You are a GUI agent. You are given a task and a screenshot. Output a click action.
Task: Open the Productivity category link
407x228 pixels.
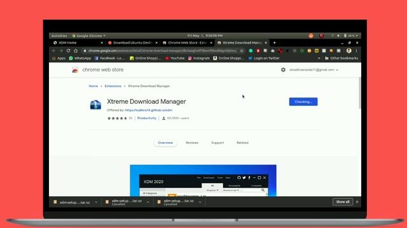pos(147,118)
